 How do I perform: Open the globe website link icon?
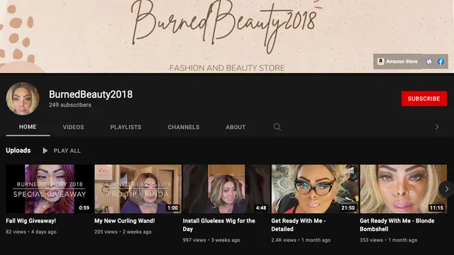[428, 62]
